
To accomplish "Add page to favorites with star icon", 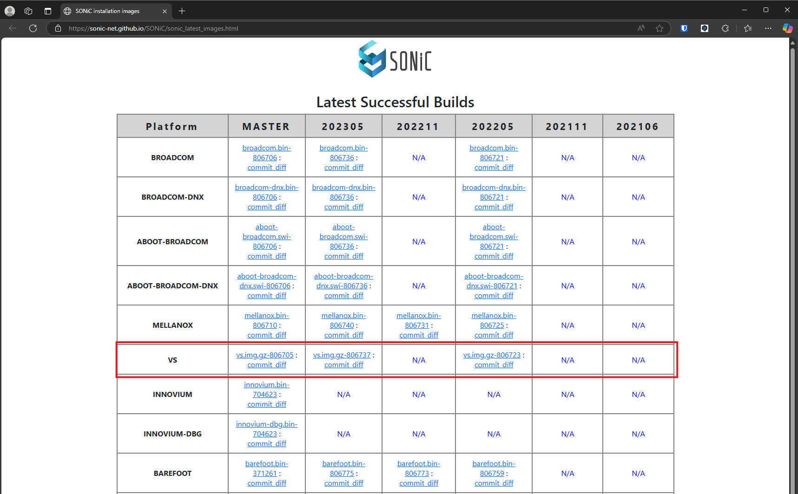I will 659,28.
